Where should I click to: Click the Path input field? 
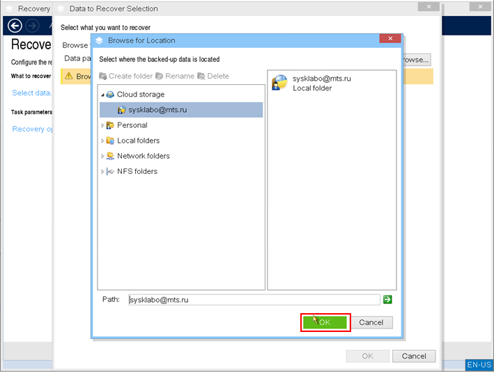coord(252,300)
